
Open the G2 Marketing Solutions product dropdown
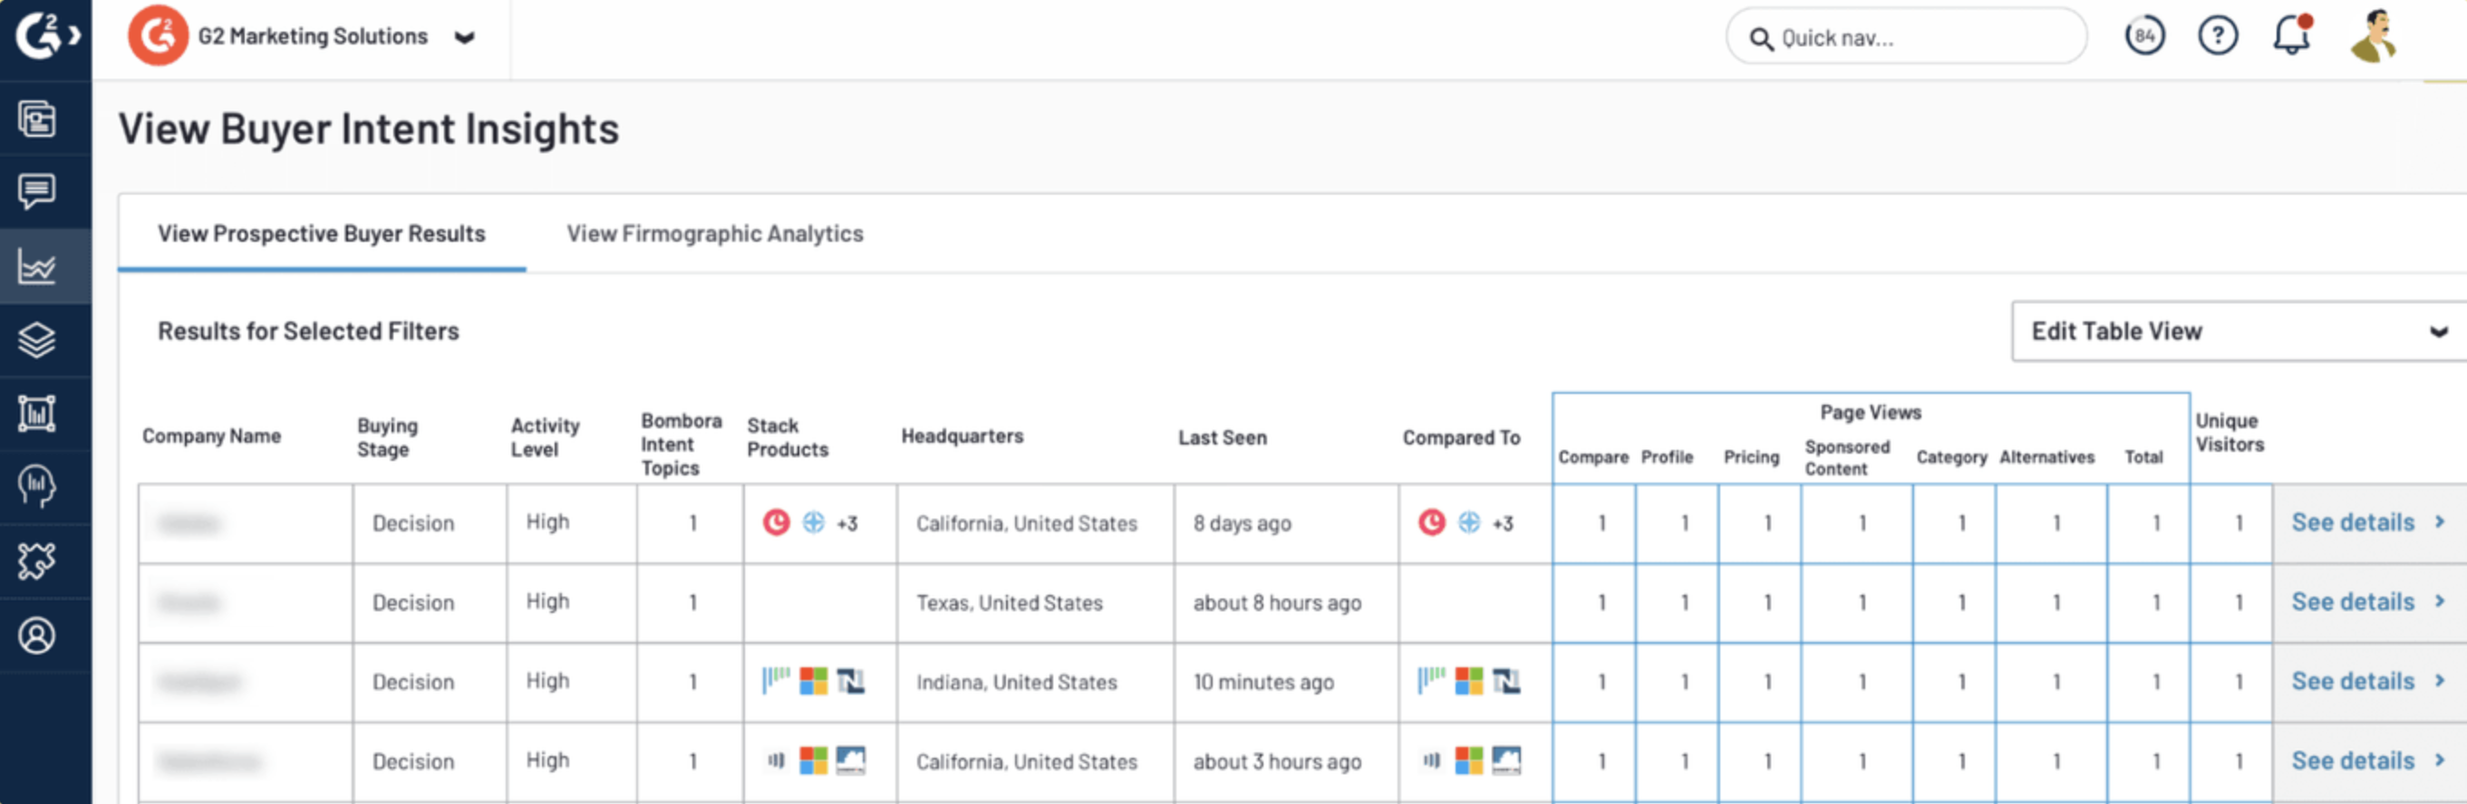point(464,37)
